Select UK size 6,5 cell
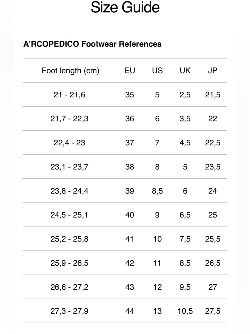This screenshot has height=334, width=250. click(185, 215)
